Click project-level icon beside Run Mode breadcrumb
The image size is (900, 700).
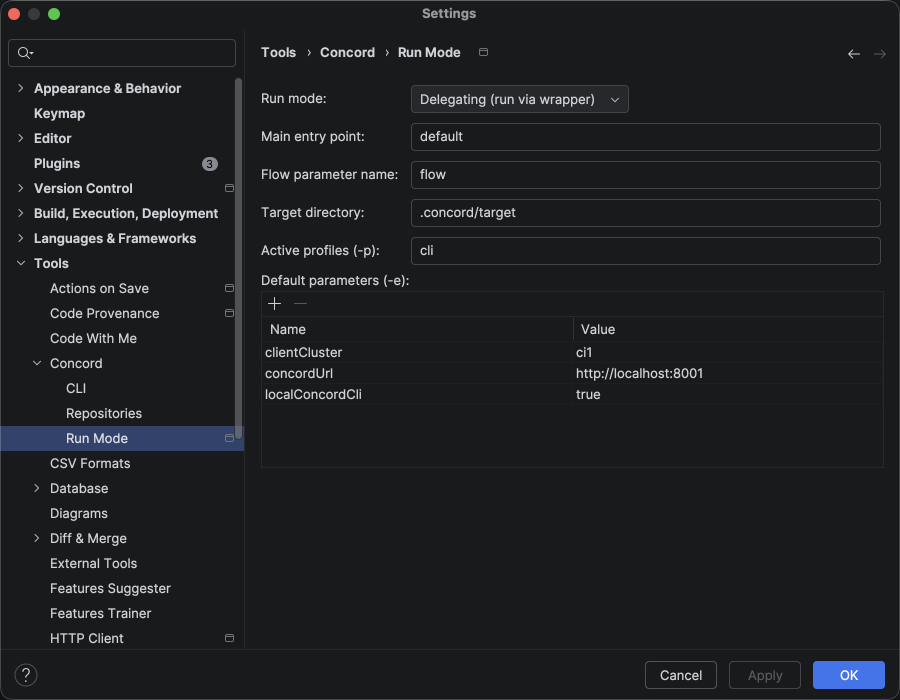(x=483, y=52)
